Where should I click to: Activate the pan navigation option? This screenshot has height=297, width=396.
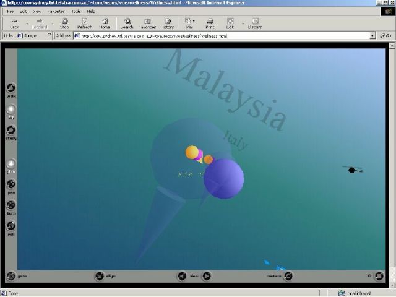(11, 184)
